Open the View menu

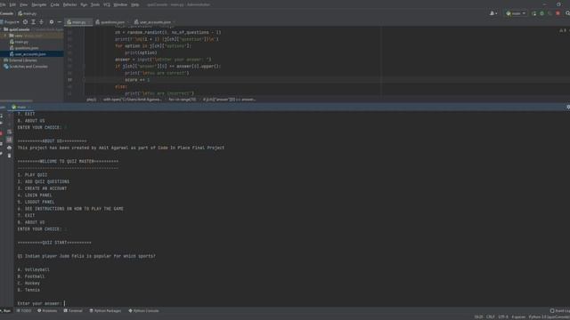24,4
